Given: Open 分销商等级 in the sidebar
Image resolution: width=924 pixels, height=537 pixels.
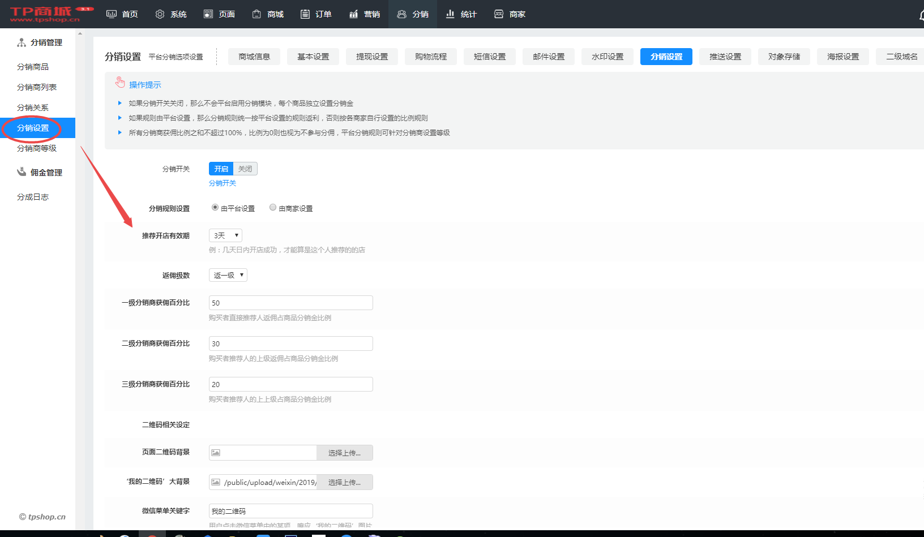Looking at the screenshot, I should point(37,148).
